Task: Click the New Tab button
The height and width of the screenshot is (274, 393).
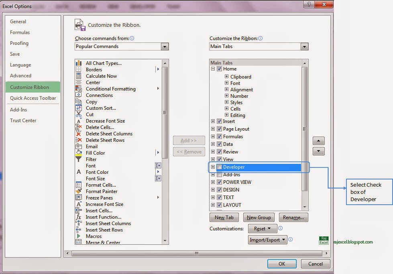Action: (x=224, y=217)
